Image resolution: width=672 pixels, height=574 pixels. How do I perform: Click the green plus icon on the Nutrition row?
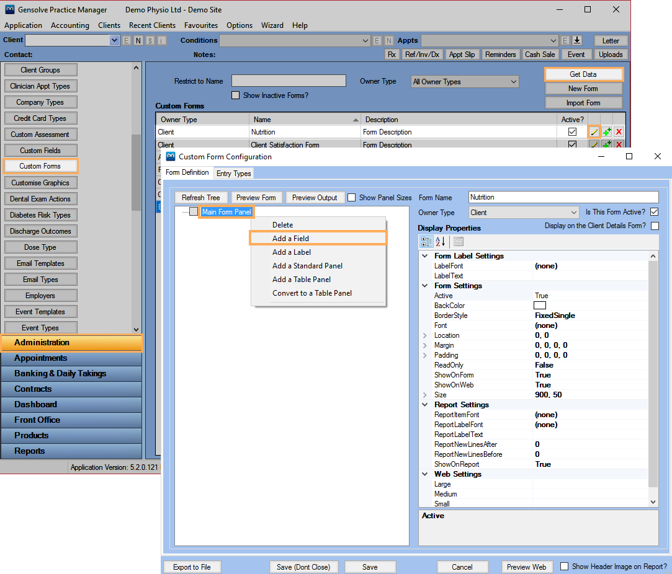pos(606,131)
